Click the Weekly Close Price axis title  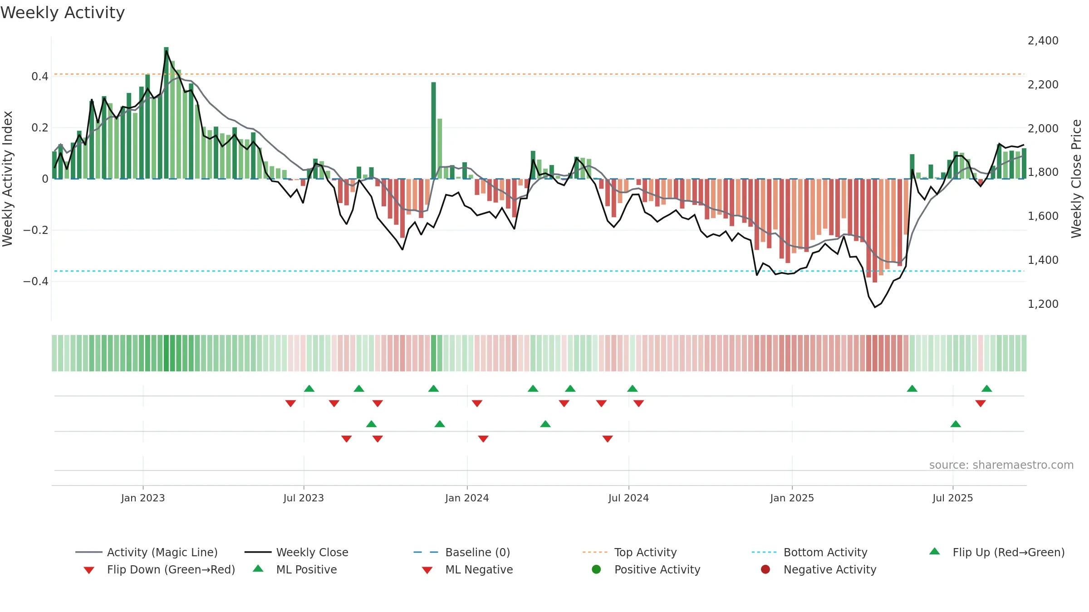pyautogui.click(x=1076, y=179)
